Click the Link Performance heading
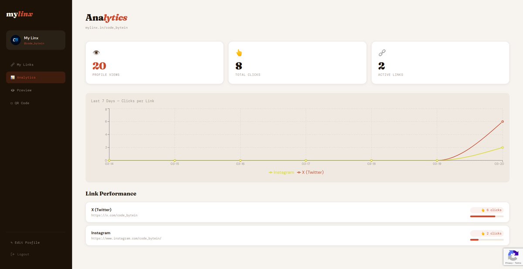Screen dimensions: 523x269 [x=111, y=193]
